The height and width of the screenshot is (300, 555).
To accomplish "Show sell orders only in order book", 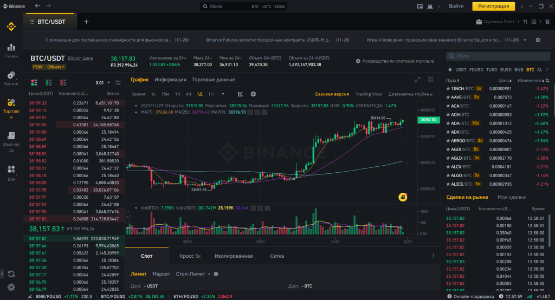I will (63, 82).
